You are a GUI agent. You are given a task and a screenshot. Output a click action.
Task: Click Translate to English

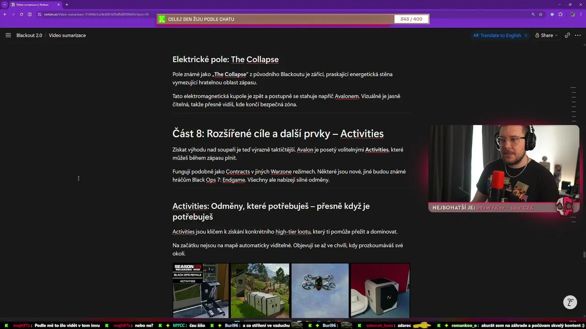pyautogui.click(x=497, y=35)
